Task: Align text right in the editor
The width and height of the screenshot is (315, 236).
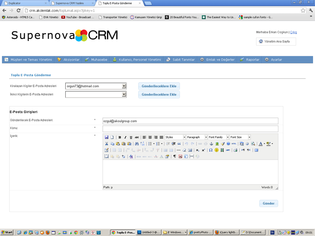Action: (x=156, y=137)
